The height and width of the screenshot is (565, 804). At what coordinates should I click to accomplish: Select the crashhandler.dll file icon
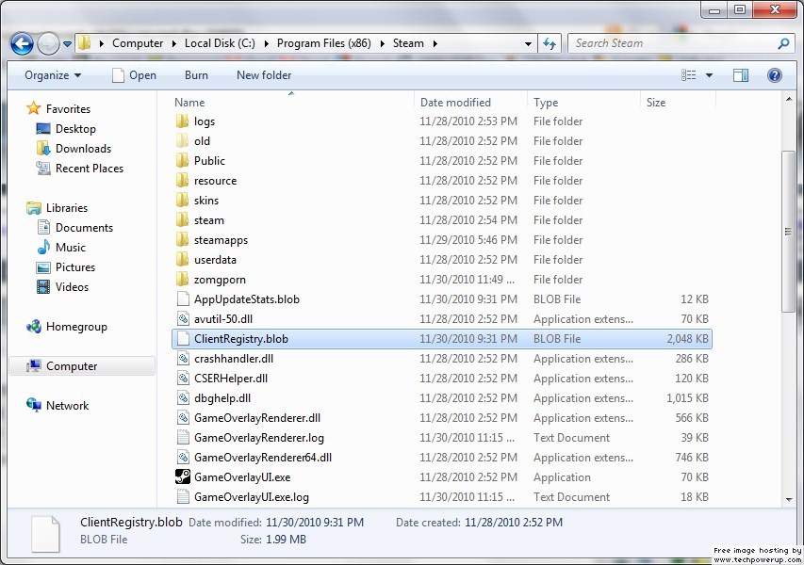click(183, 359)
